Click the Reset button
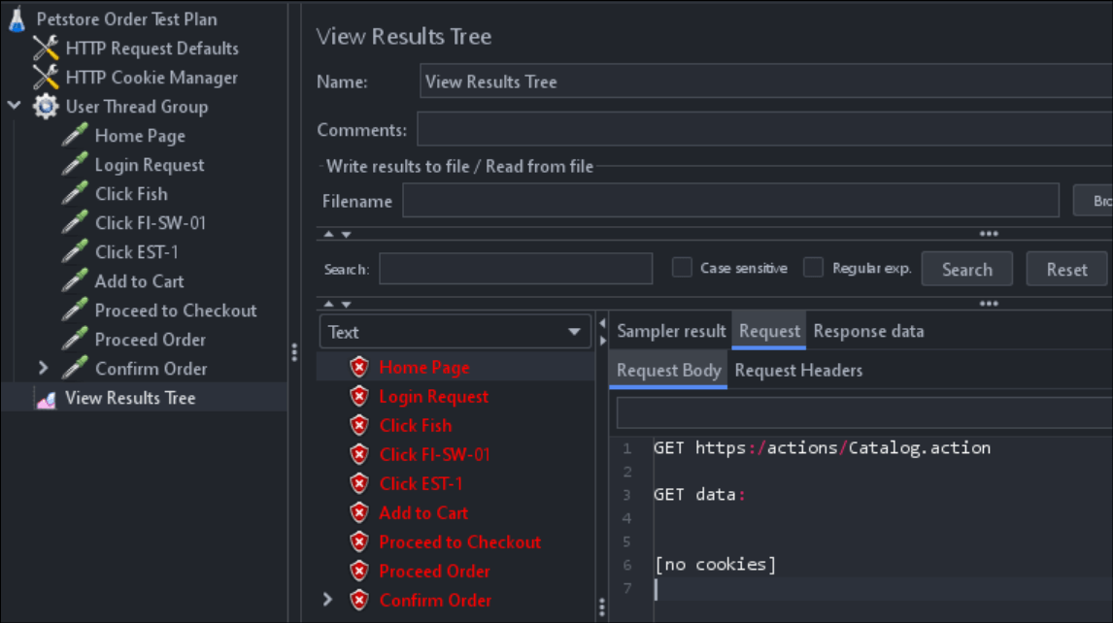Image resolution: width=1113 pixels, height=623 pixels. [x=1066, y=268]
